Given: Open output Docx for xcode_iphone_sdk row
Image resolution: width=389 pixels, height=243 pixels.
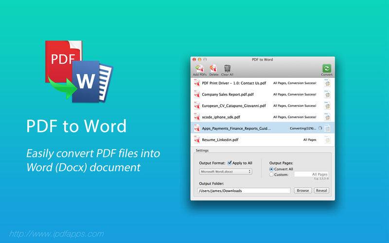Looking at the screenshot, I should tap(327, 117).
